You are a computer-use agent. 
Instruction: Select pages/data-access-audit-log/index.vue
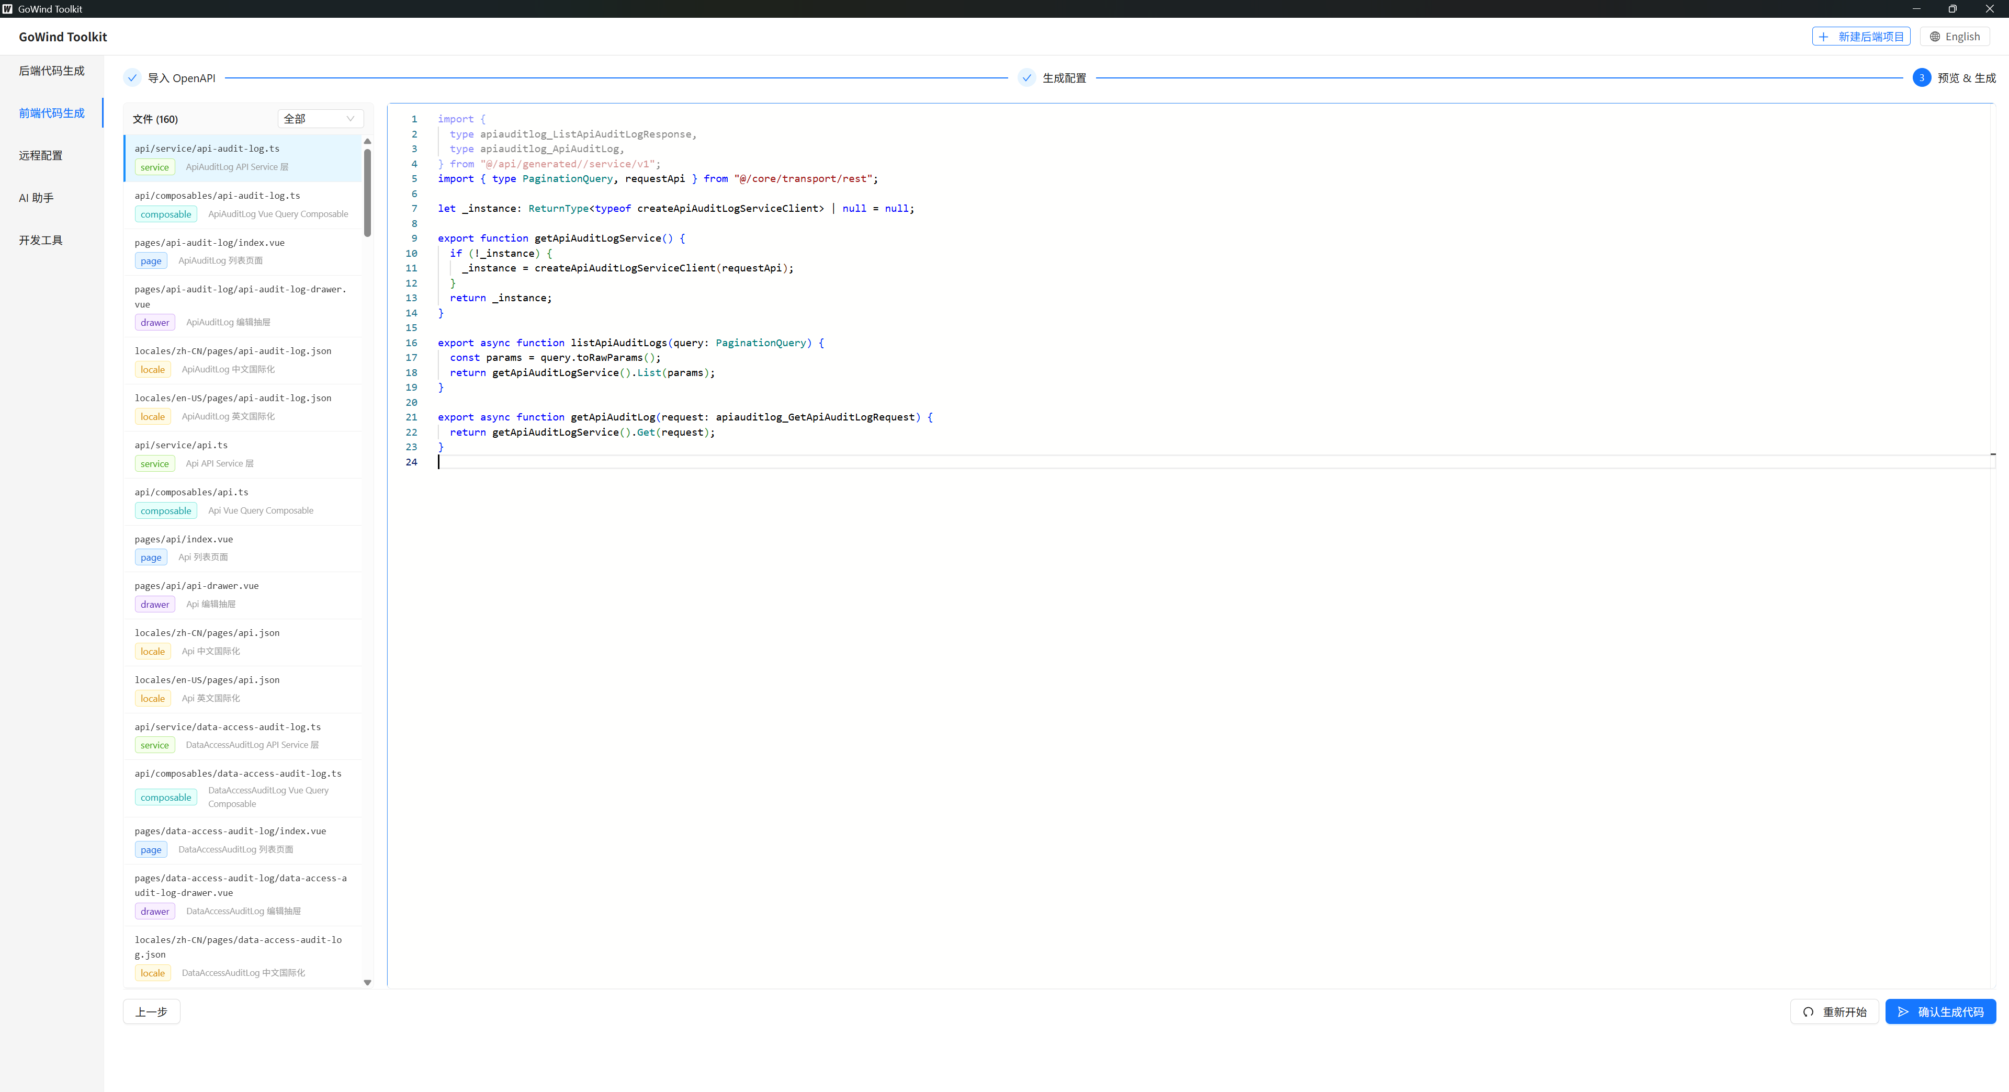tap(243, 841)
